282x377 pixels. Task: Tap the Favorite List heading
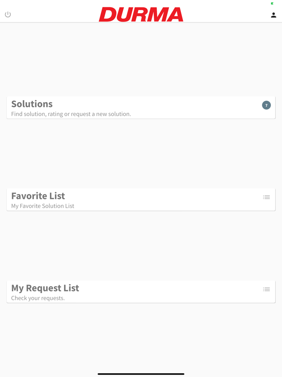click(38, 196)
